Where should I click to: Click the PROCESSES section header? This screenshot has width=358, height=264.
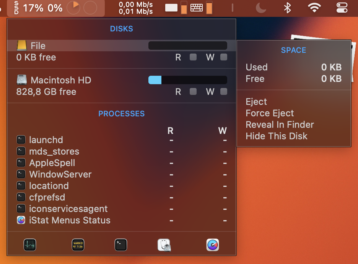click(122, 114)
